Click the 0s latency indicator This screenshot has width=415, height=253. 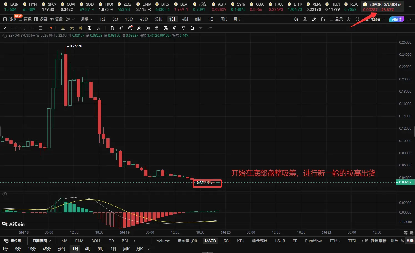[x=296, y=19]
